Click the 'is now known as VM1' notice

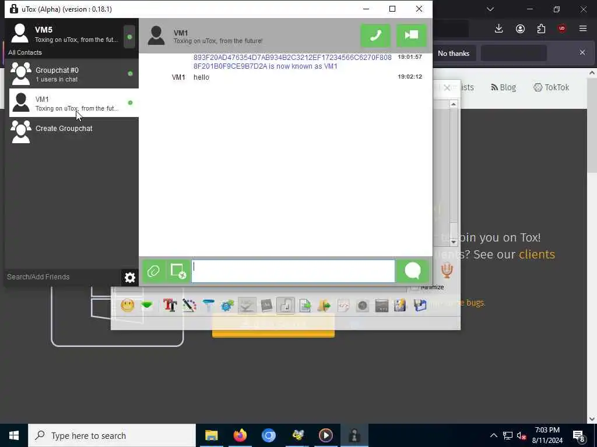click(x=303, y=66)
